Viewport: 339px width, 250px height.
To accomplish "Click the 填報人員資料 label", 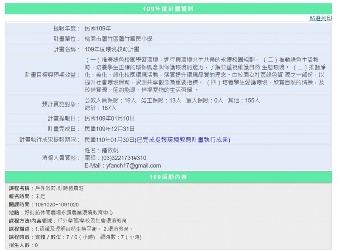I will pyautogui.click(x=61, y=158).
